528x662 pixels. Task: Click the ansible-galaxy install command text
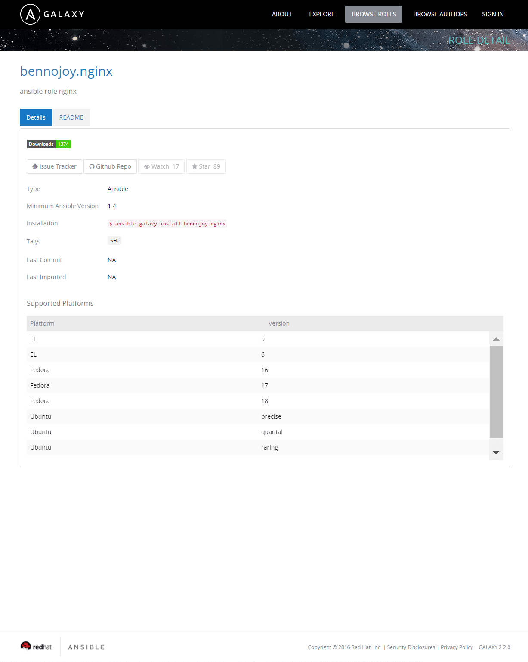[167, 224]
